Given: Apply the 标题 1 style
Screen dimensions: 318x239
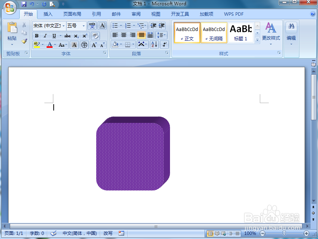Looking at the screenshot, I should pyautogui.click(x=241, y=33).
